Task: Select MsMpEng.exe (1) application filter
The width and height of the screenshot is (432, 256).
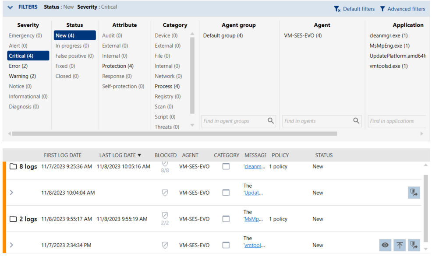Action: coord(390,46)
